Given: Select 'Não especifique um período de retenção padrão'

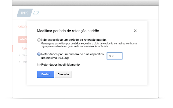Looking at the screenshot, I should (x=39, y=40).
